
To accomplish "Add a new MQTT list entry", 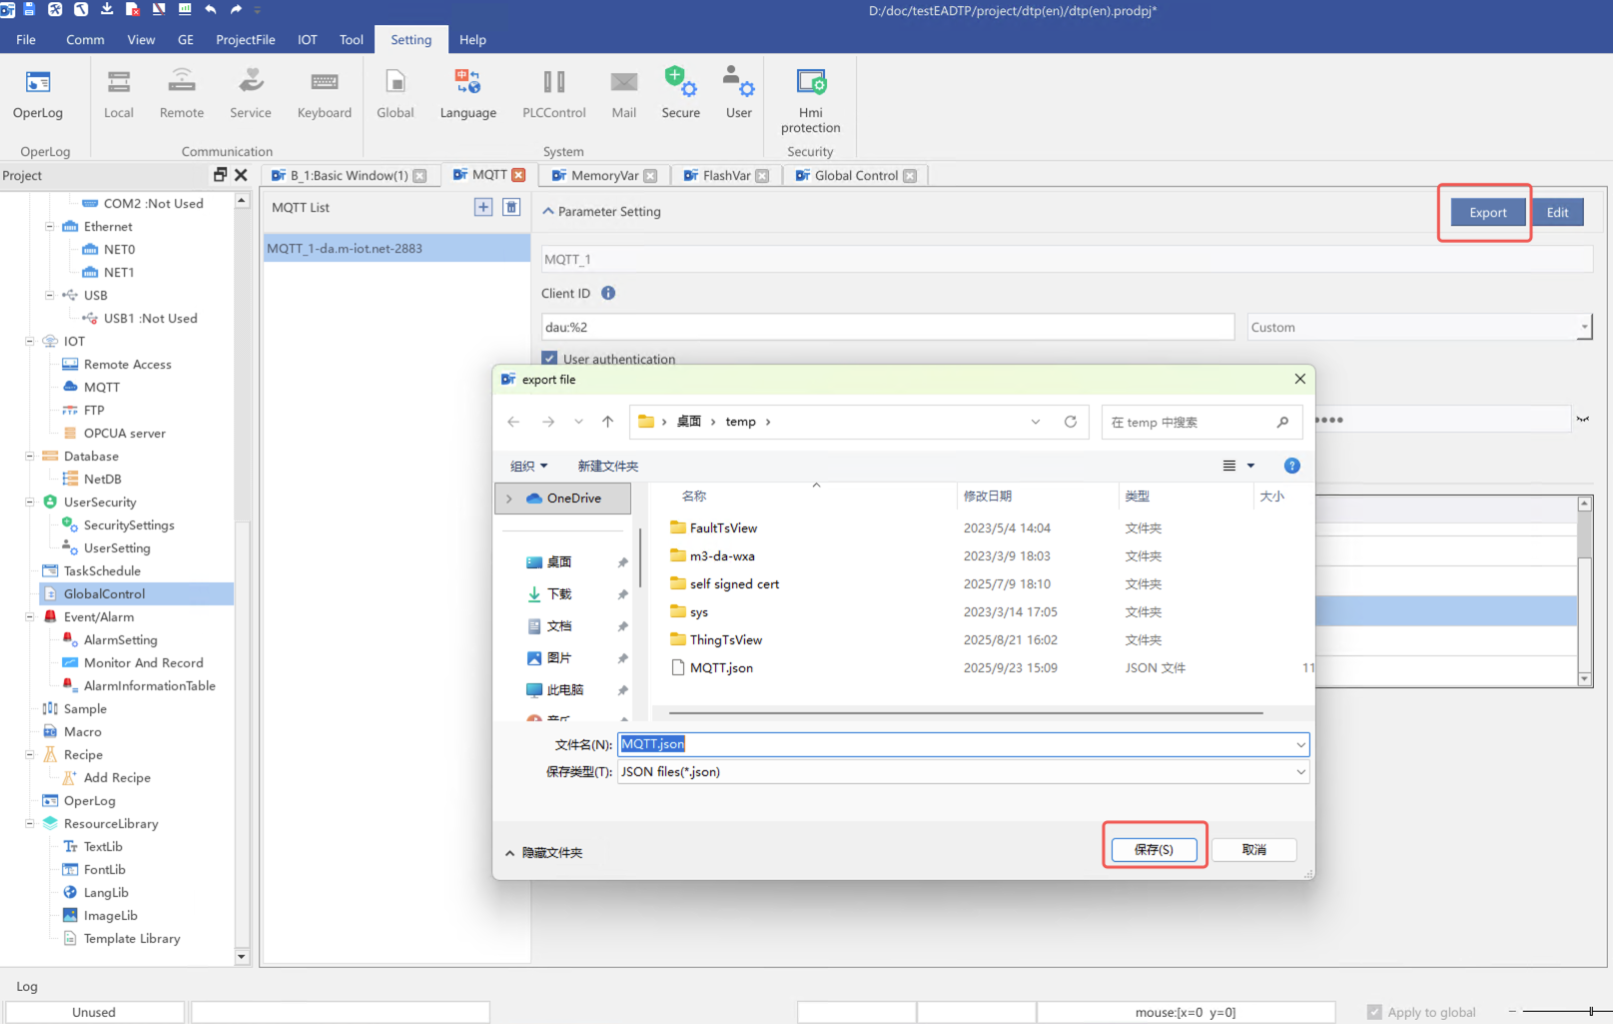I will pos(483,207).
